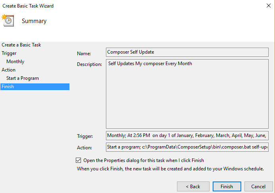Toggle Open the Properties dialog checkbox
The image size is (275, 193).
pyautogui.click(x=78, y=160)
